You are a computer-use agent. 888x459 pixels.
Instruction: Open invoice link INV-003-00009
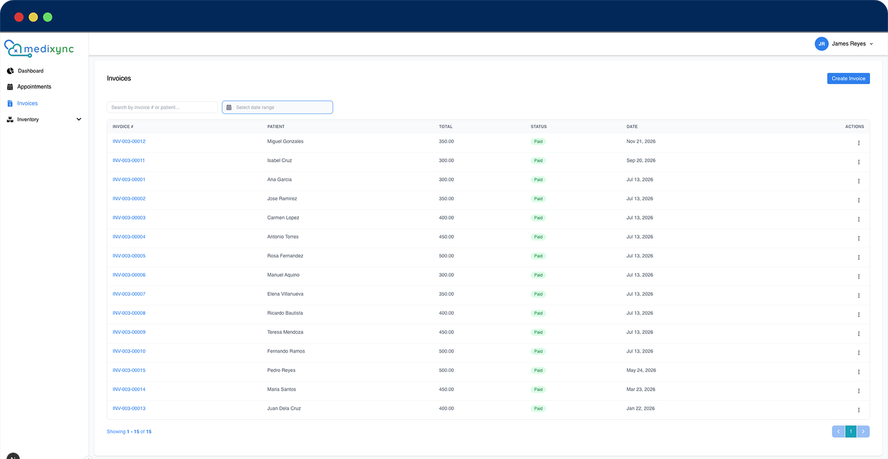(x=129, y=332)
